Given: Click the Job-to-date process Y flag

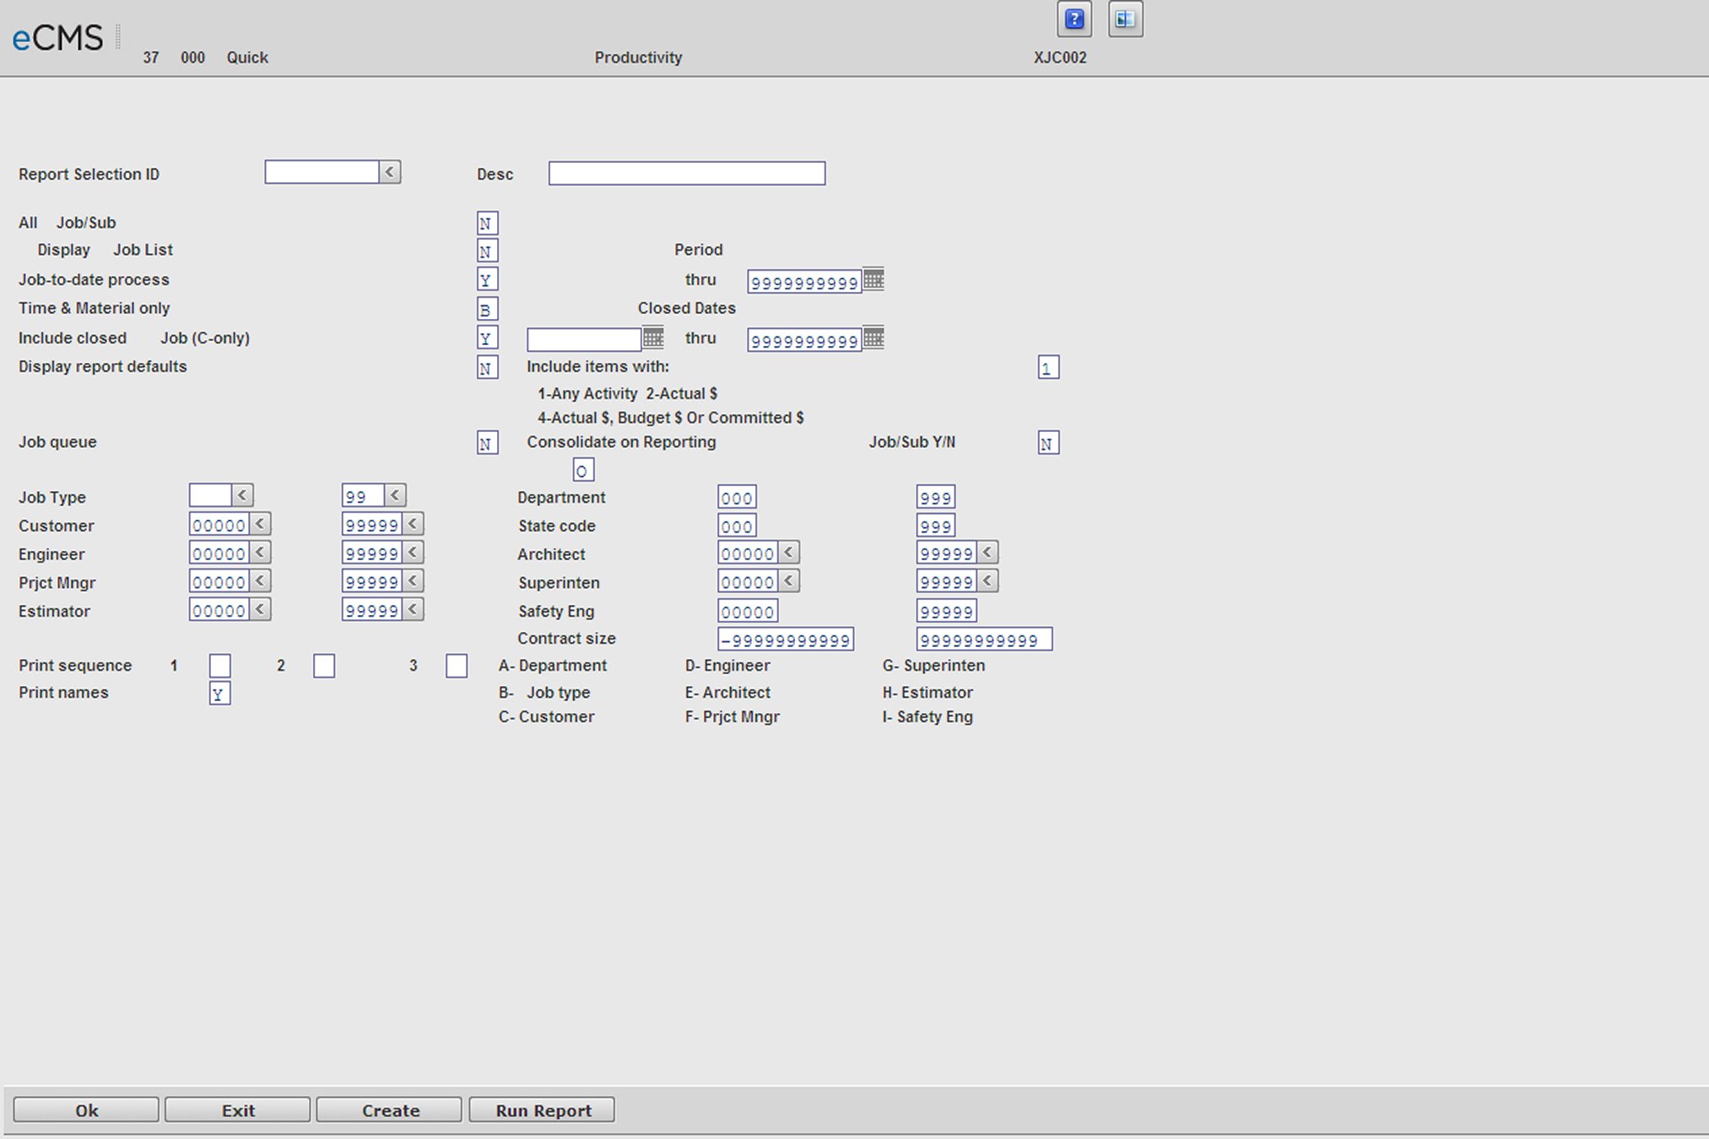Looking at the screenshot, I should [x=487, y=279].
